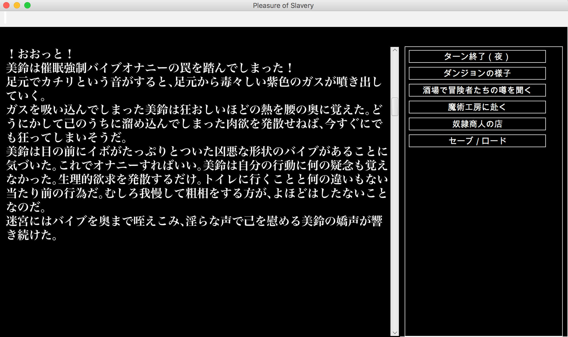Click the scrollbar track below the thumb
The image size is (568, 337).
pos(394,199)
